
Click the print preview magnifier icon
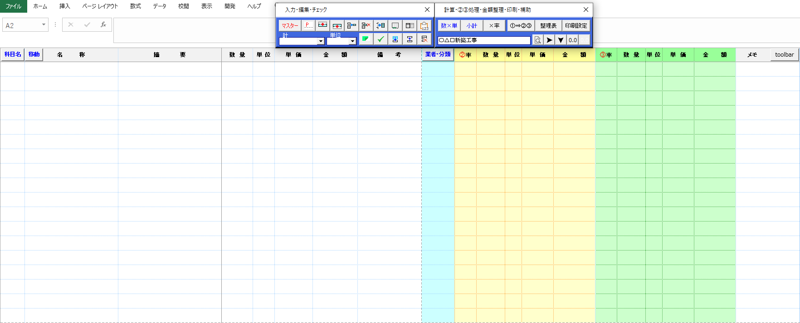coord(537,40)
